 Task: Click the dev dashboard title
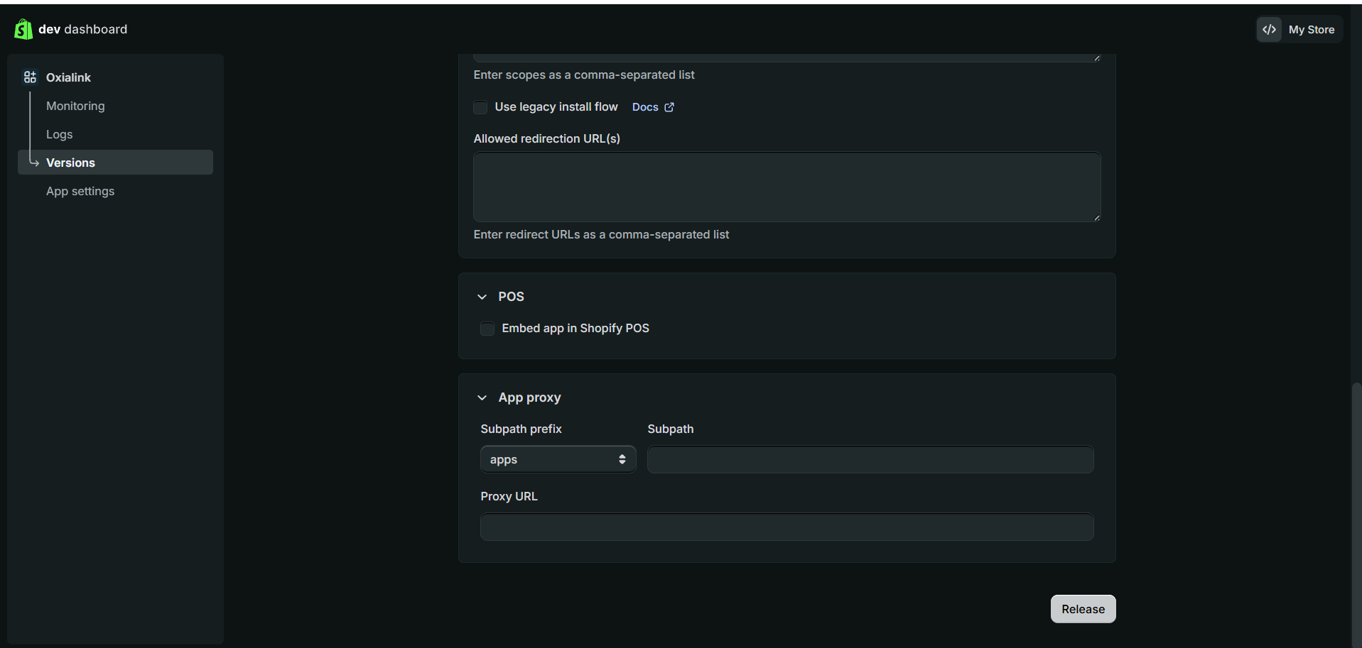point(83,29)
